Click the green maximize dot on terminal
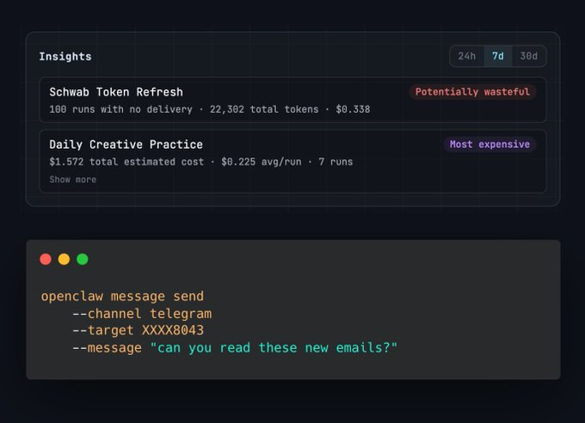The width and height of the screenshot is (585, 423). [x=83, y=259]
